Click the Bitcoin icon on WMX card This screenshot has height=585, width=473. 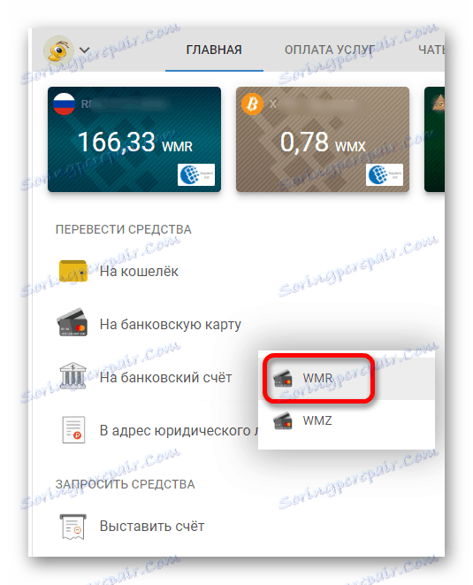pyautogui.click(x=252, y=104)
